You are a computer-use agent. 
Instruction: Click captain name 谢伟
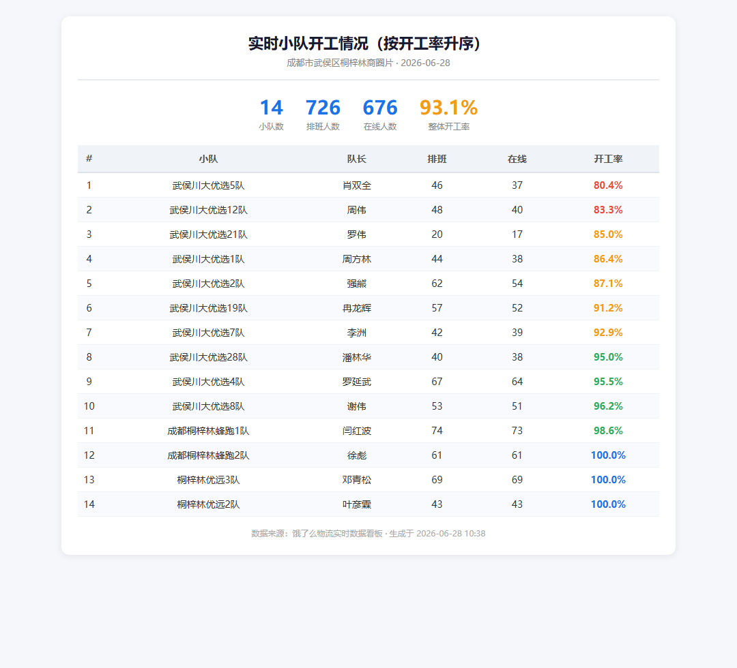point(357,406)
